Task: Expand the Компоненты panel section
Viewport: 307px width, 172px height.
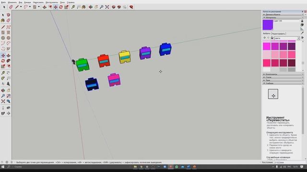Action: pyautogui.click(x=283, y=75)
